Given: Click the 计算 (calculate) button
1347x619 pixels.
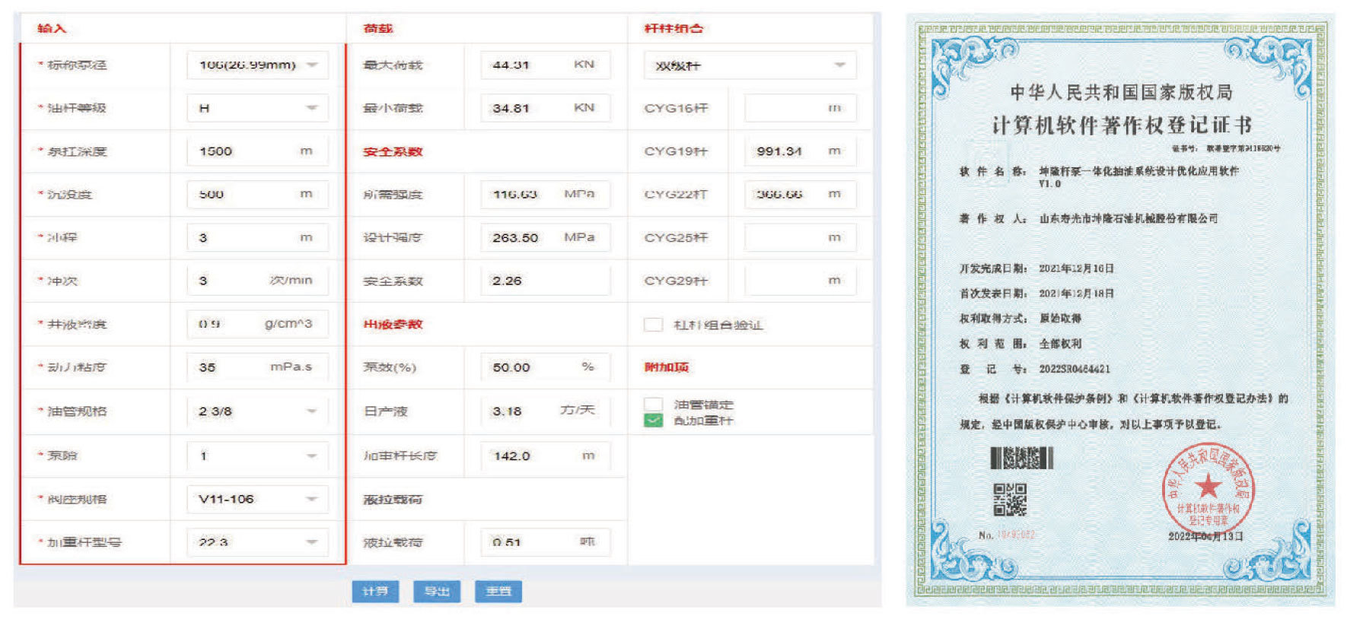Looking at the screenshot, I should click(x=375, y=591).
